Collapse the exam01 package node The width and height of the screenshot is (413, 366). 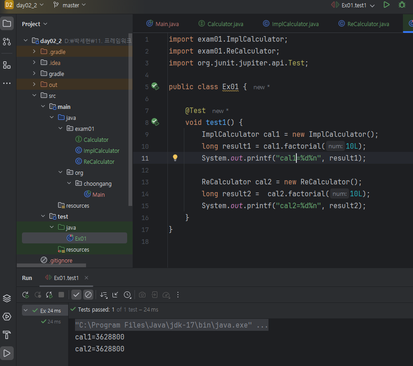(x=60, y=129)
